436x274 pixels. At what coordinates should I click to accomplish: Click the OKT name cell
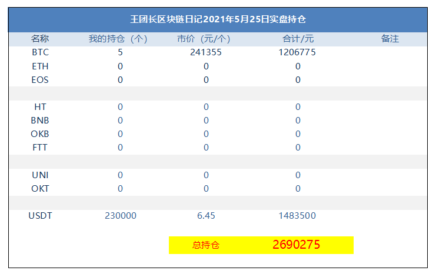click(40, 189)
